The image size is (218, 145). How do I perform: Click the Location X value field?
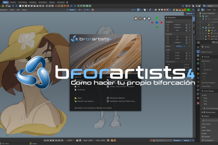tap(177, 25)
